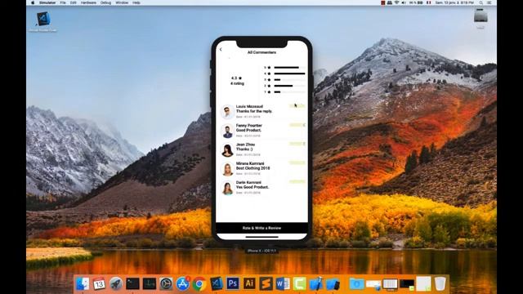Open the Simulator menu
Image resolution: width=523 pixels, height=294 pixels.
(47, 2)
